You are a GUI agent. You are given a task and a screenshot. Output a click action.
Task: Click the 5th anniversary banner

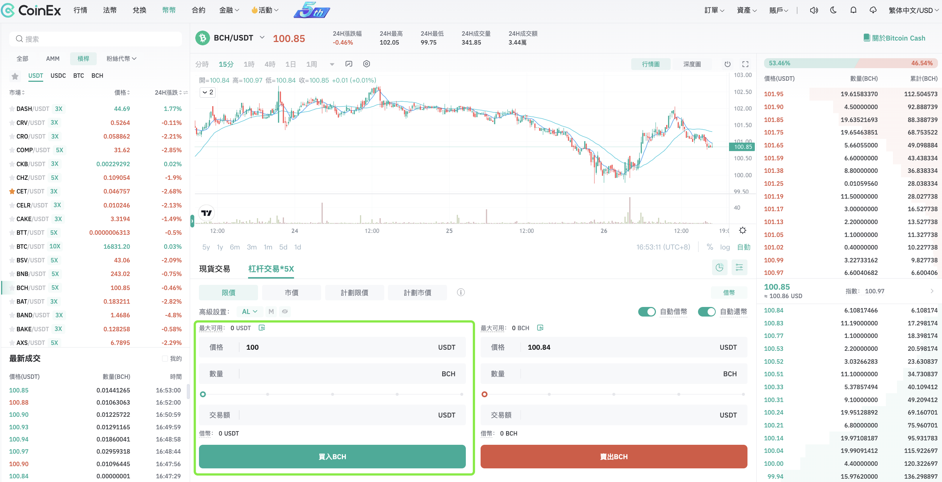click(312, 10)
